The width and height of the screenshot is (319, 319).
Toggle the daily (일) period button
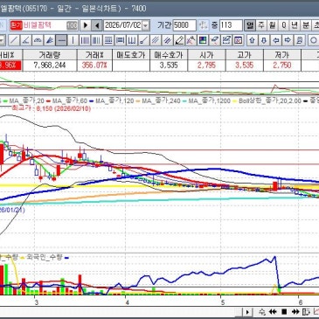point(250,25)
